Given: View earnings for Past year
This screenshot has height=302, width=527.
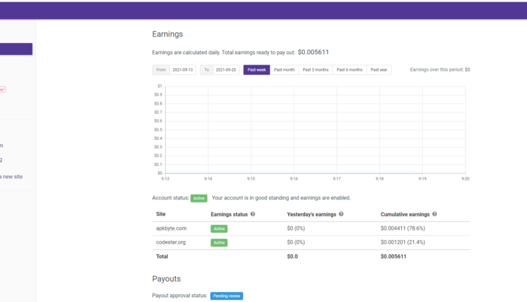Looking at the screenshot, I should tap(379, 70).
